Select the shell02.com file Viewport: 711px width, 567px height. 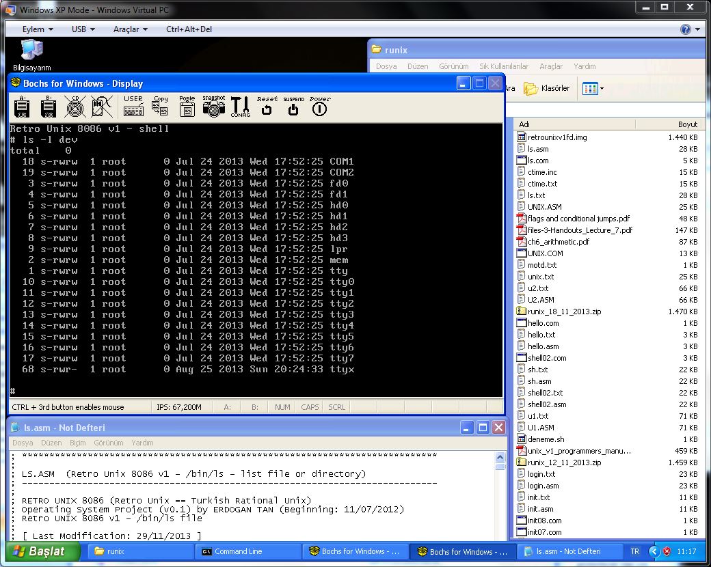(542, 358)
